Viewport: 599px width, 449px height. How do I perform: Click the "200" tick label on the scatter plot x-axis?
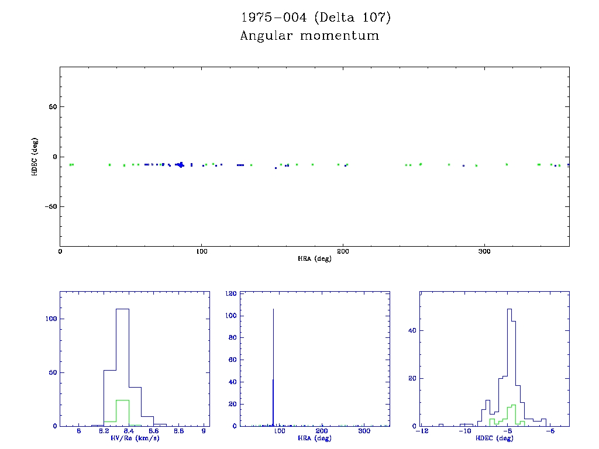[343, 251]
